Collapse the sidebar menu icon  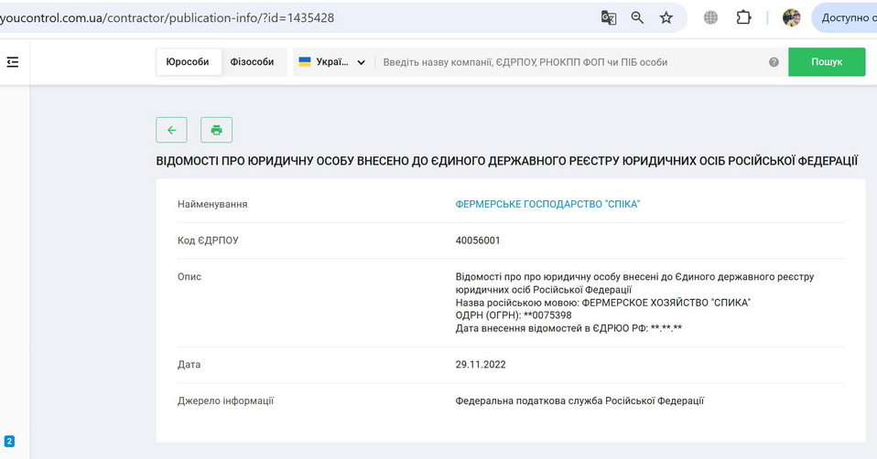[12, 62]
